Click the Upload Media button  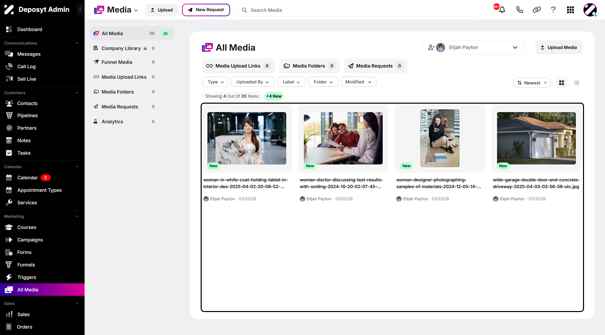tap(559, 47)
